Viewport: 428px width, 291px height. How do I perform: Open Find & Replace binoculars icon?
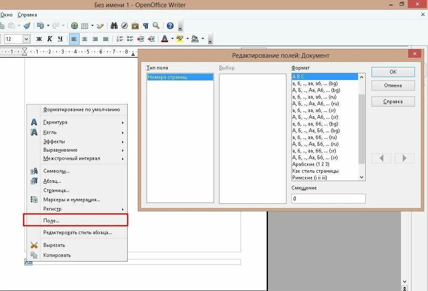coord(114,26)
